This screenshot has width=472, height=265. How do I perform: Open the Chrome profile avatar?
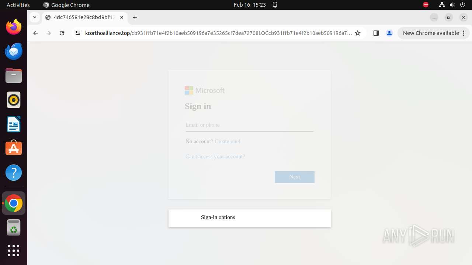[x=389, y=33]
